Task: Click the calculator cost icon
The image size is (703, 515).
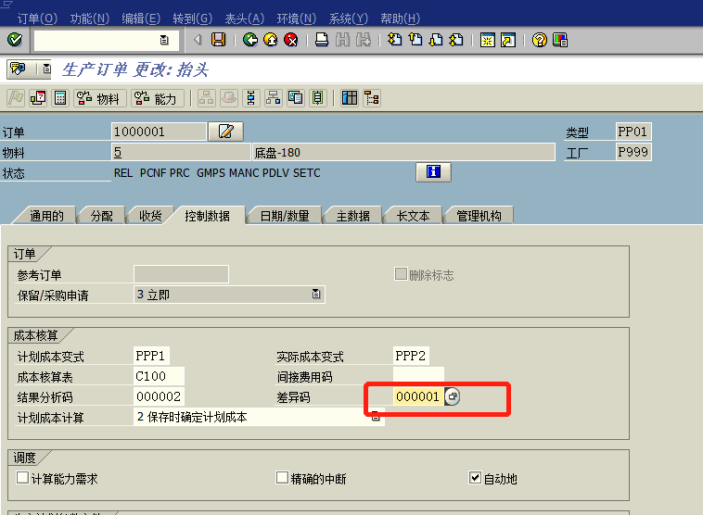Action: (x=60, y=98)
